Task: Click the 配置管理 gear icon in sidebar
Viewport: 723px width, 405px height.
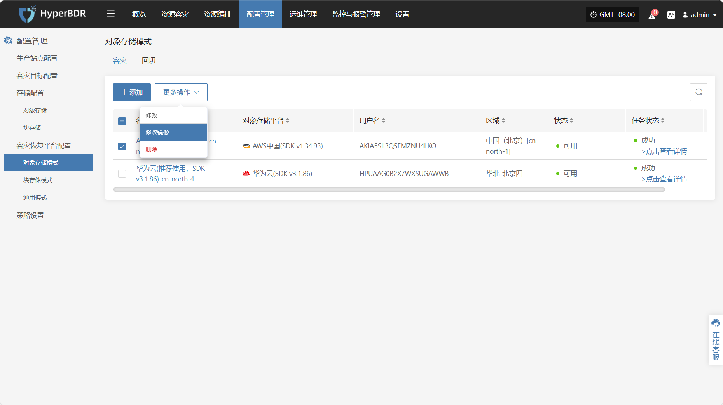Action: tap(8, 40)
